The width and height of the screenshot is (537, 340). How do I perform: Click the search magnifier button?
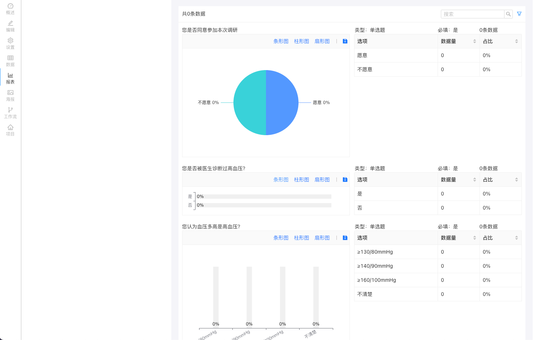pos(508,14)
